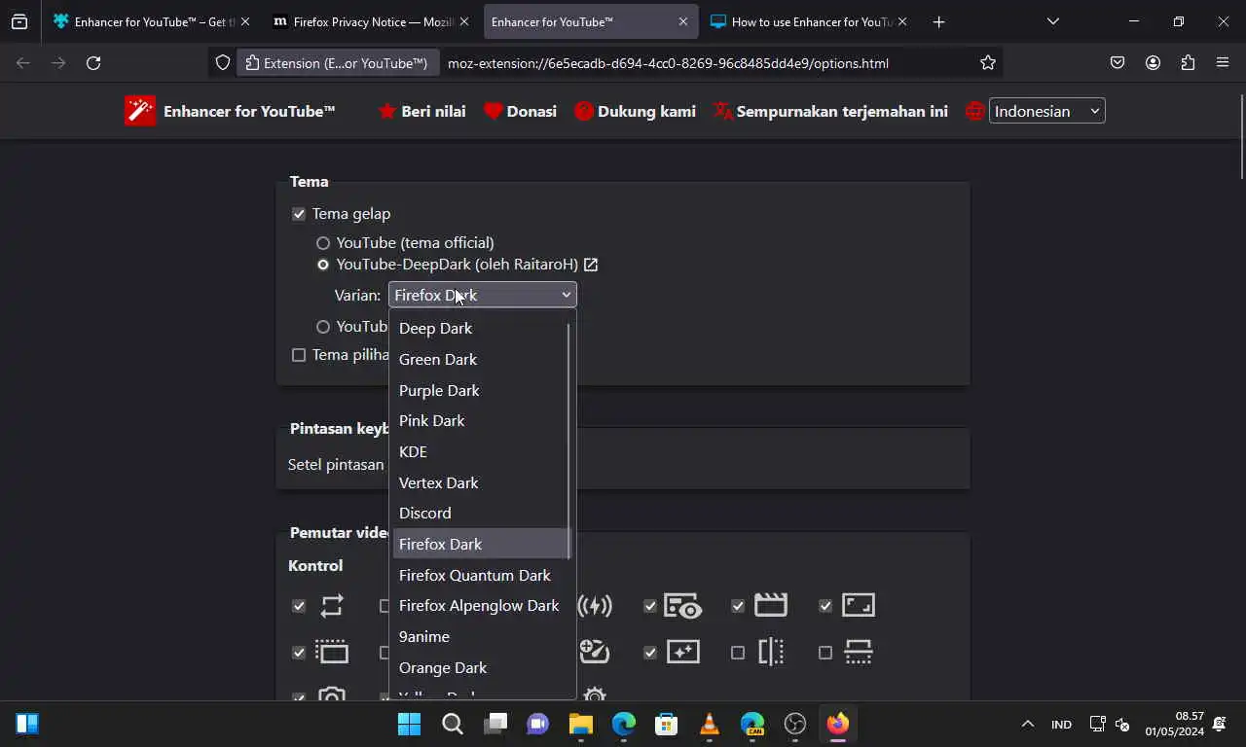Screen dimensions: 1246x747
Task: Open Microsoft Edge from the taskbar
Action: 624,724
